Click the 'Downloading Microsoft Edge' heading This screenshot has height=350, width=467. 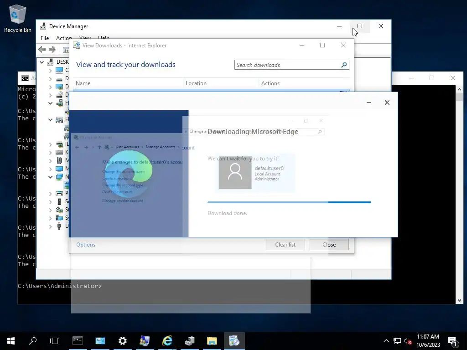[x=253, y=132]
